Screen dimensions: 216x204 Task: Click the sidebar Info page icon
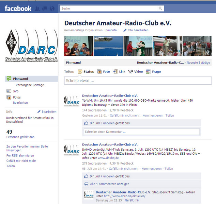click(9, 91)
